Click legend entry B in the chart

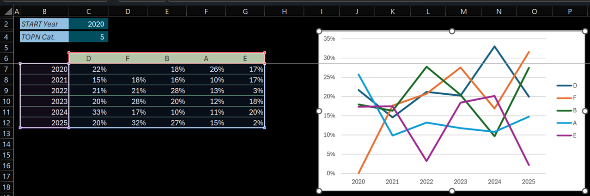point(567,110)
